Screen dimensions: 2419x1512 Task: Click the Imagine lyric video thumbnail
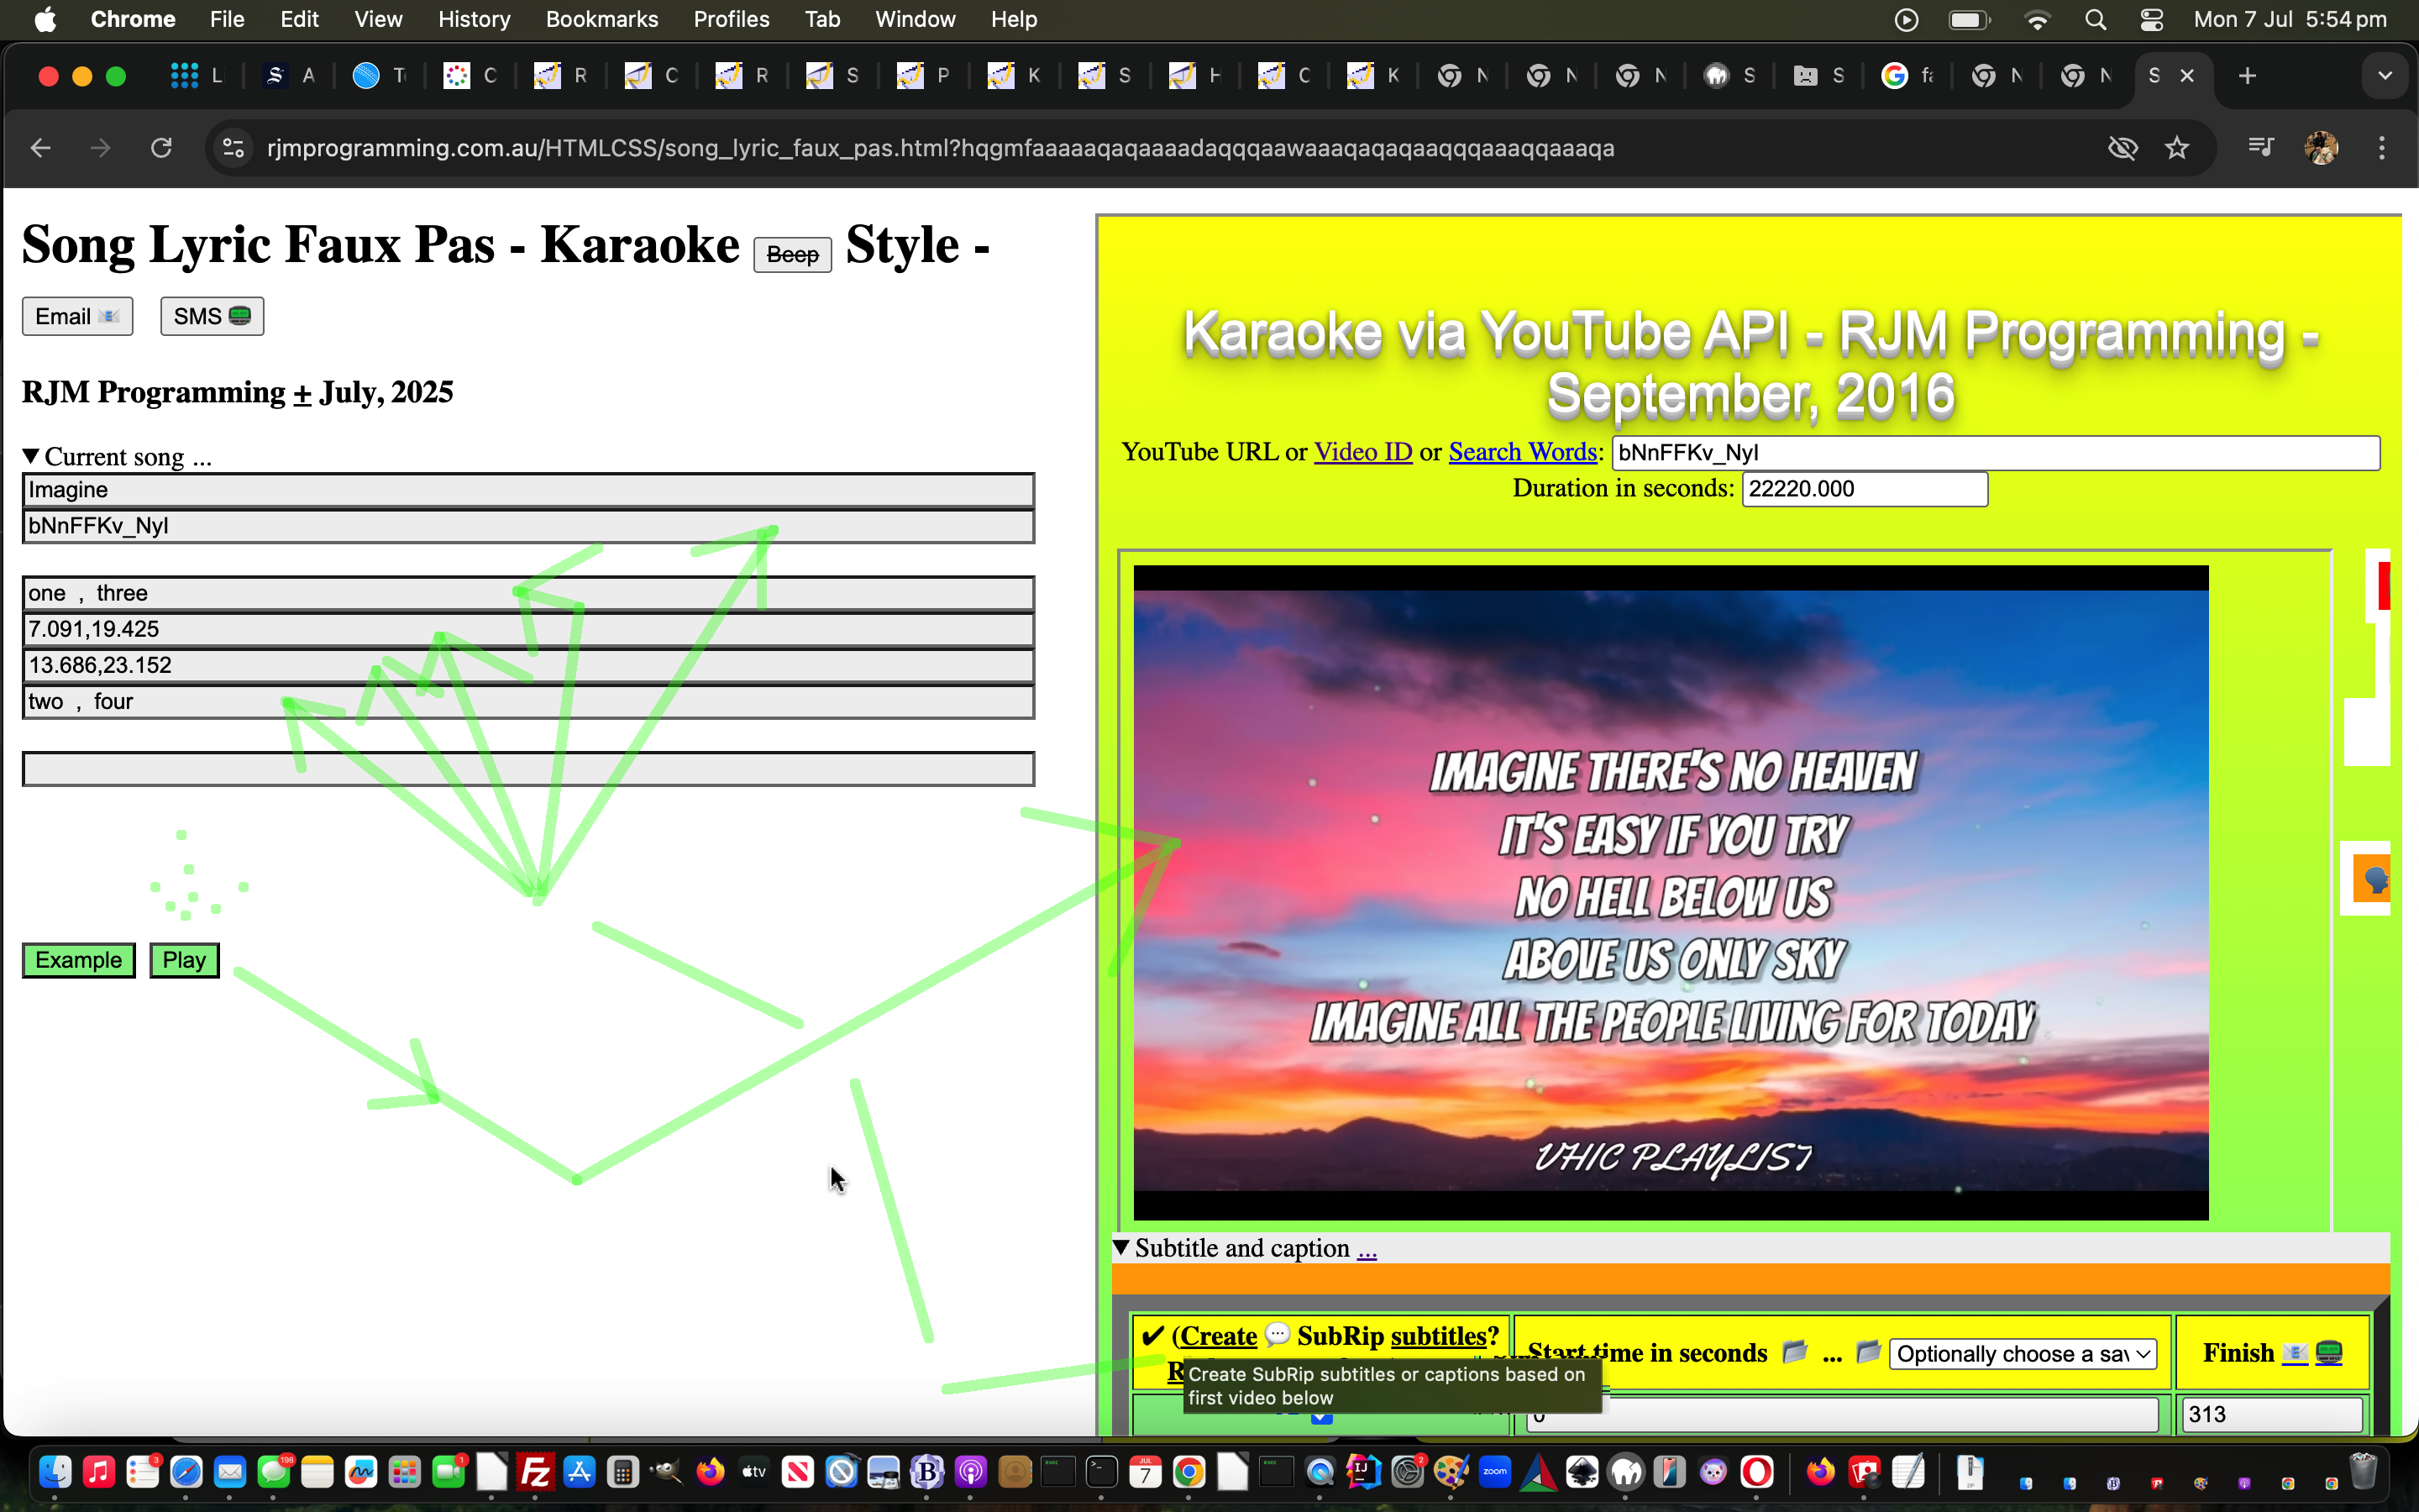(x=1671, y=892)
